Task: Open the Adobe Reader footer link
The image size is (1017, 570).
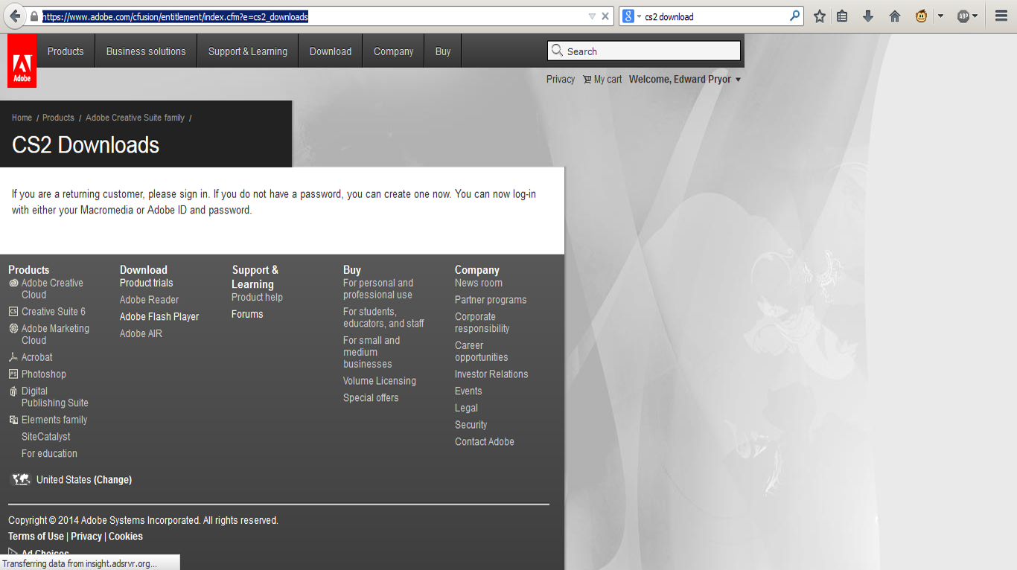Action: [x=150, y=300]
